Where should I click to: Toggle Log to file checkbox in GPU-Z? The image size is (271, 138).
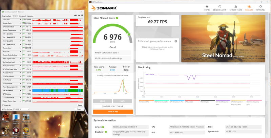coord(3,105)
